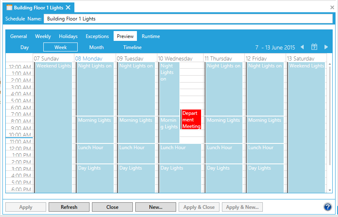Select the red Department Meeting event
The width and height of the screenshot is (338, 217).
pos(191,119)
